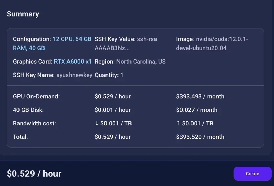Click the upload arrow in Bandwidth cost
The width and height of the screenshot is (274, 186).
pos(178,123)
